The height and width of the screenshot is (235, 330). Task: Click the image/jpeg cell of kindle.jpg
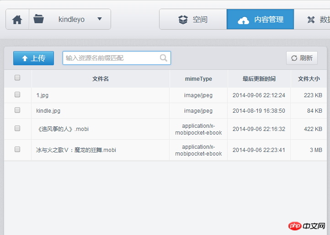pos(198,111)
